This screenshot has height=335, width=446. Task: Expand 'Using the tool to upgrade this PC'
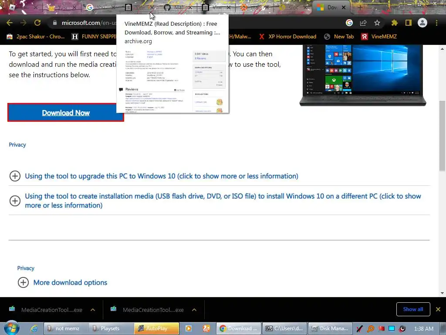pos(161,176)
